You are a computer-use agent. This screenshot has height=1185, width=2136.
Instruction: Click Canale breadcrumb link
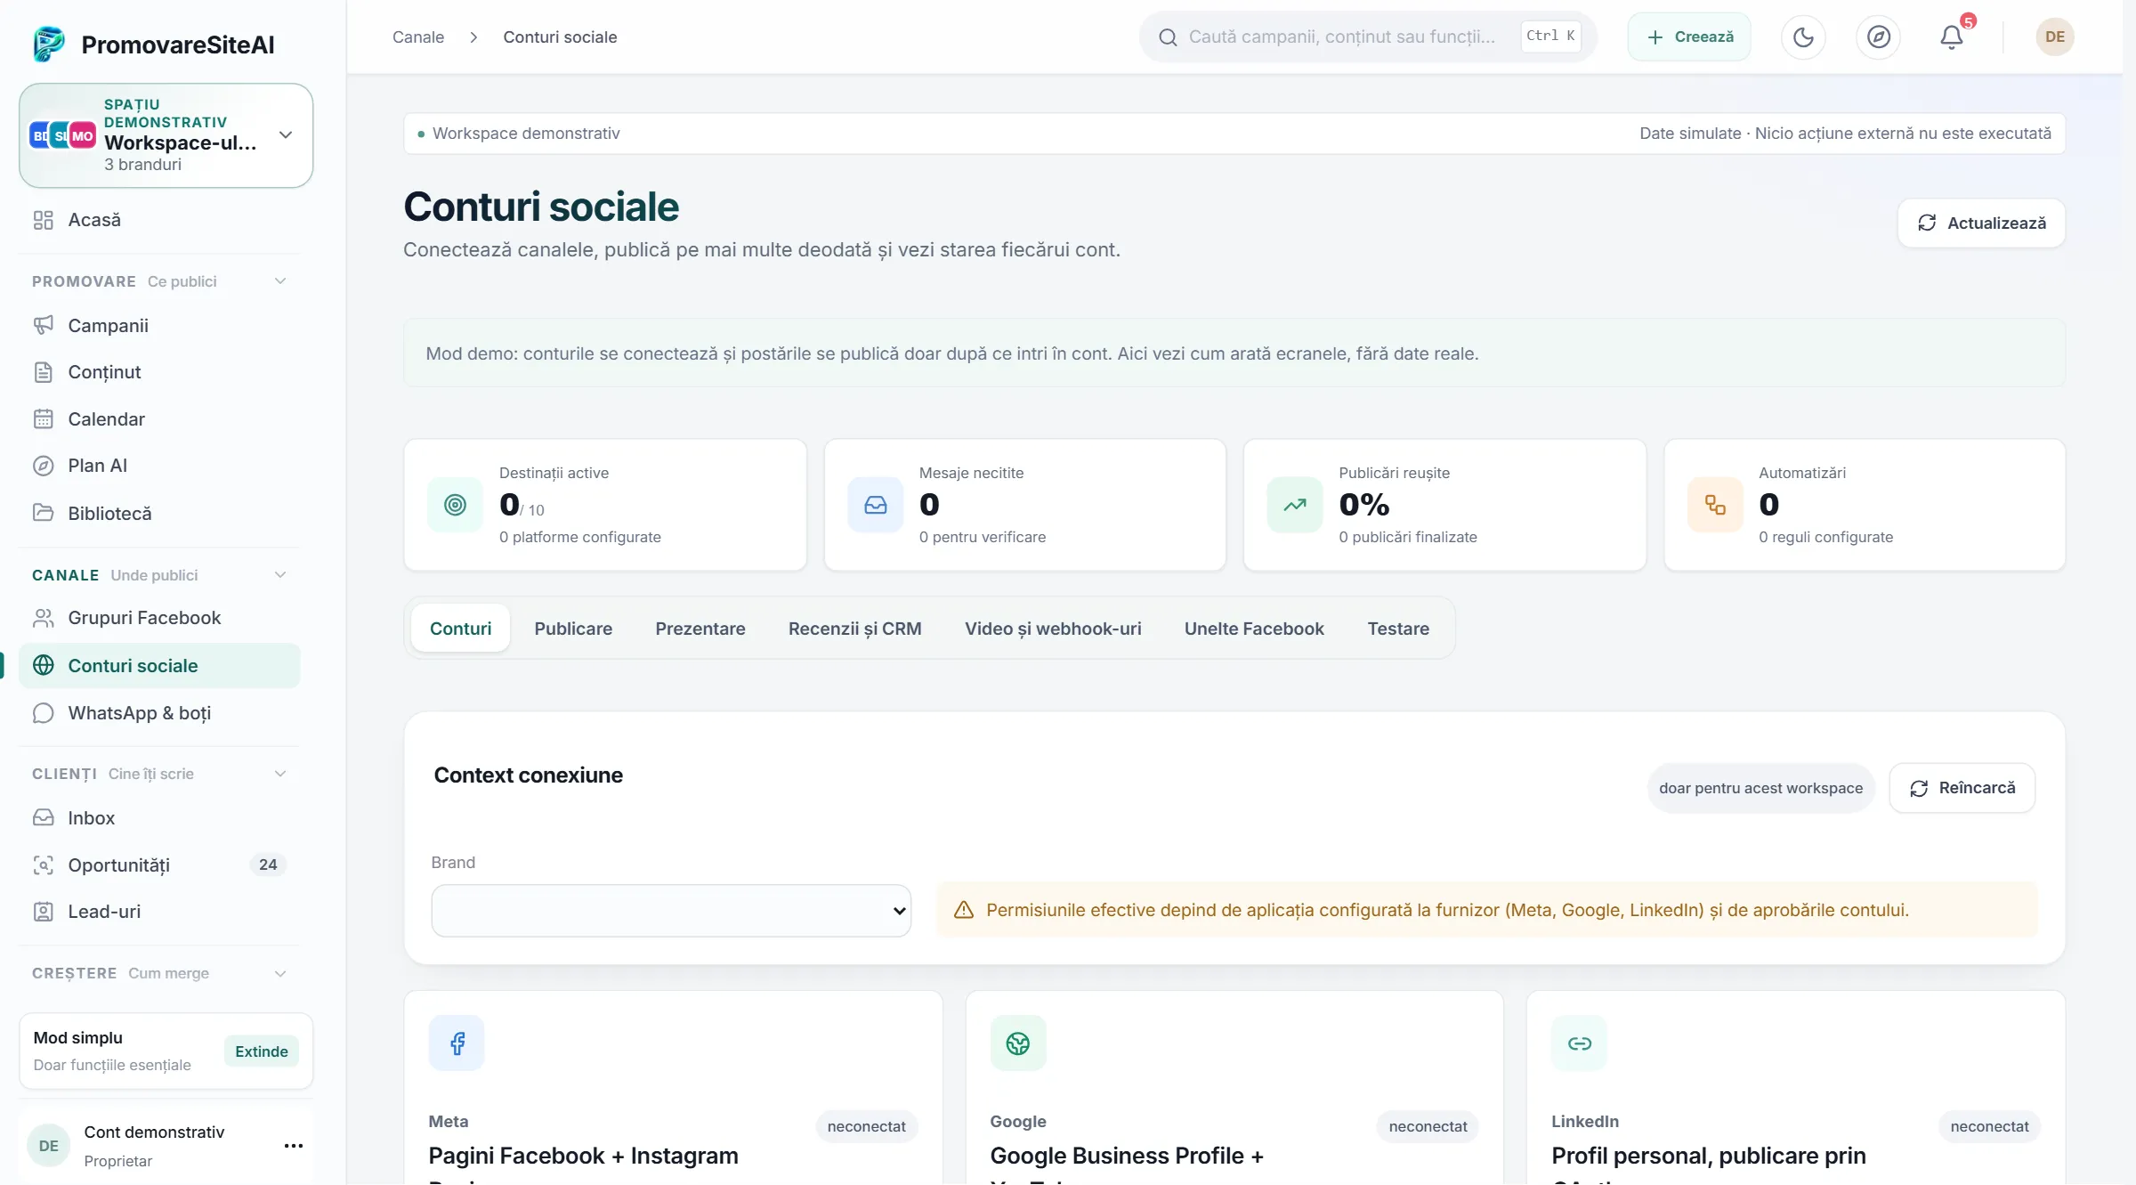click(418, 37)
